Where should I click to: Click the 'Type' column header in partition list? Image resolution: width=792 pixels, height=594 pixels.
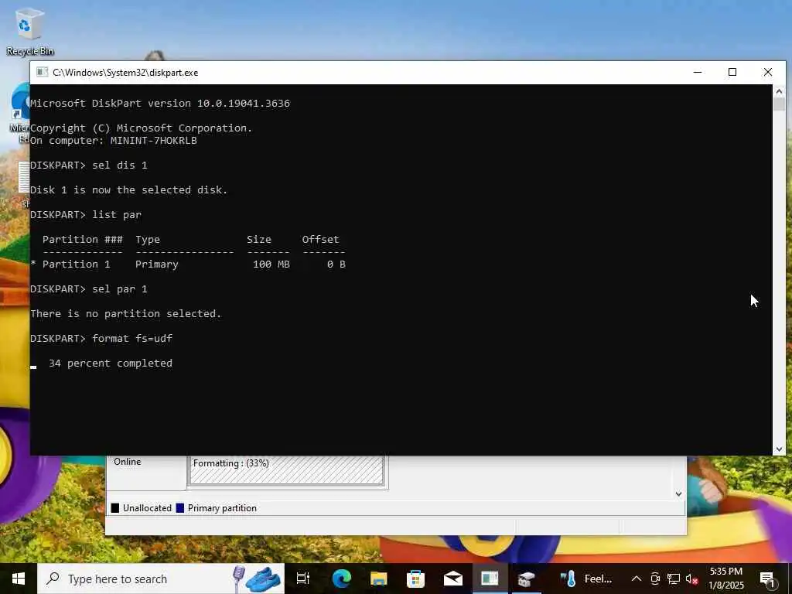pos(148,240)
